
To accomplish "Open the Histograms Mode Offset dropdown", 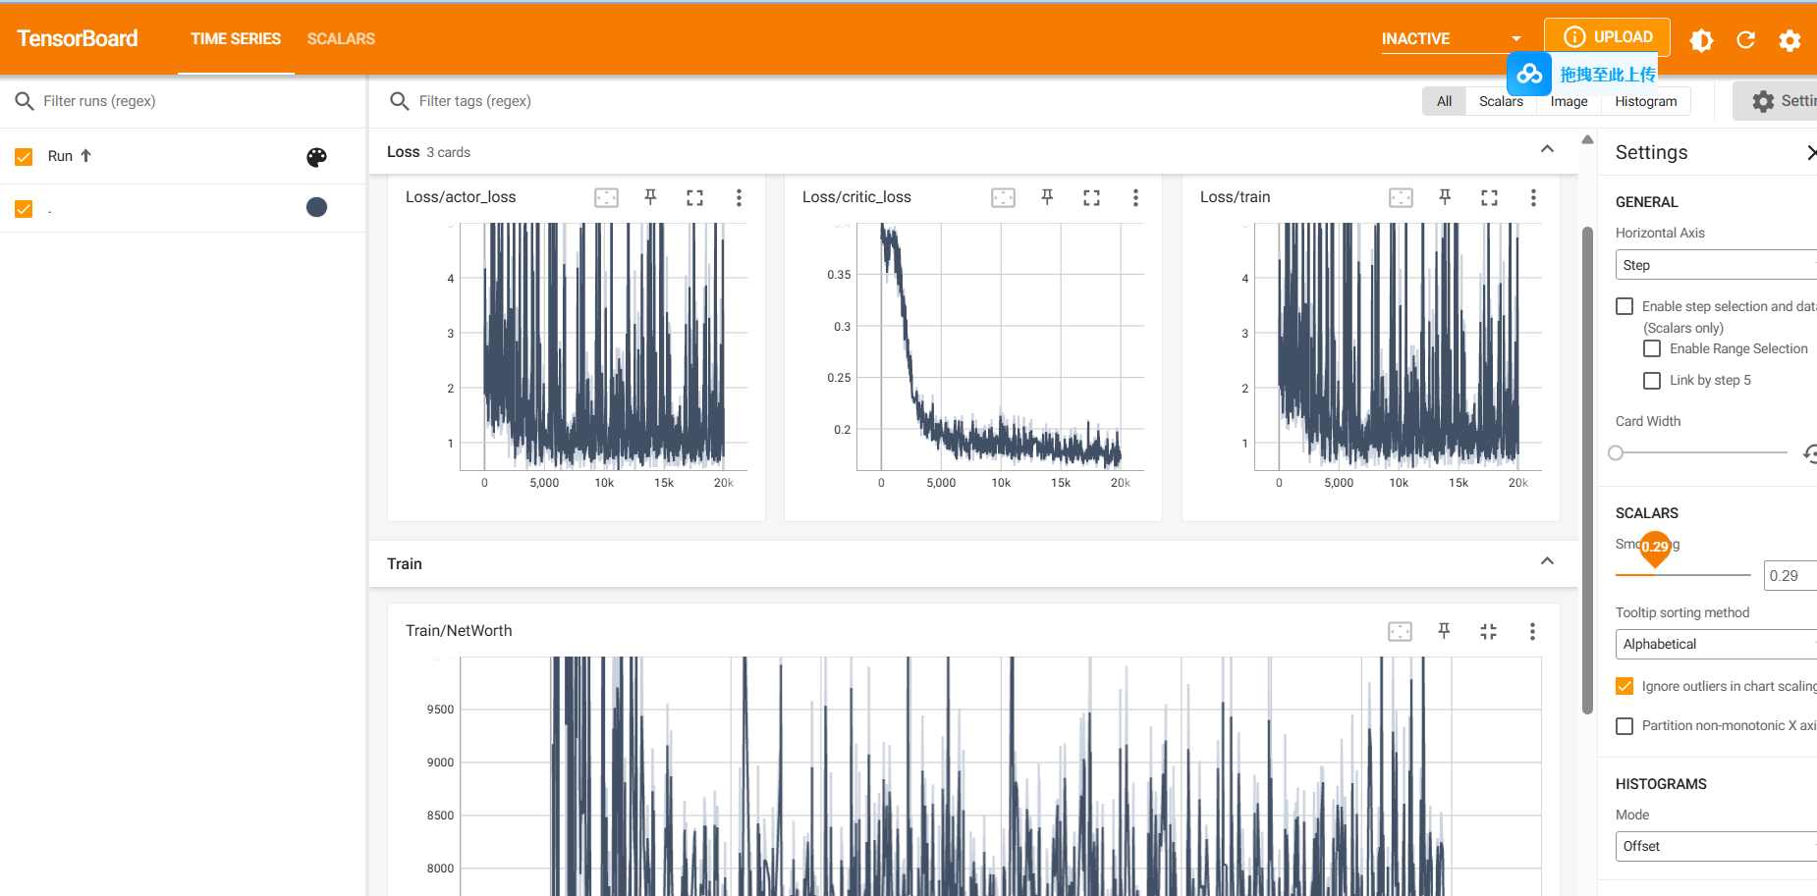I will [1716, 846].
